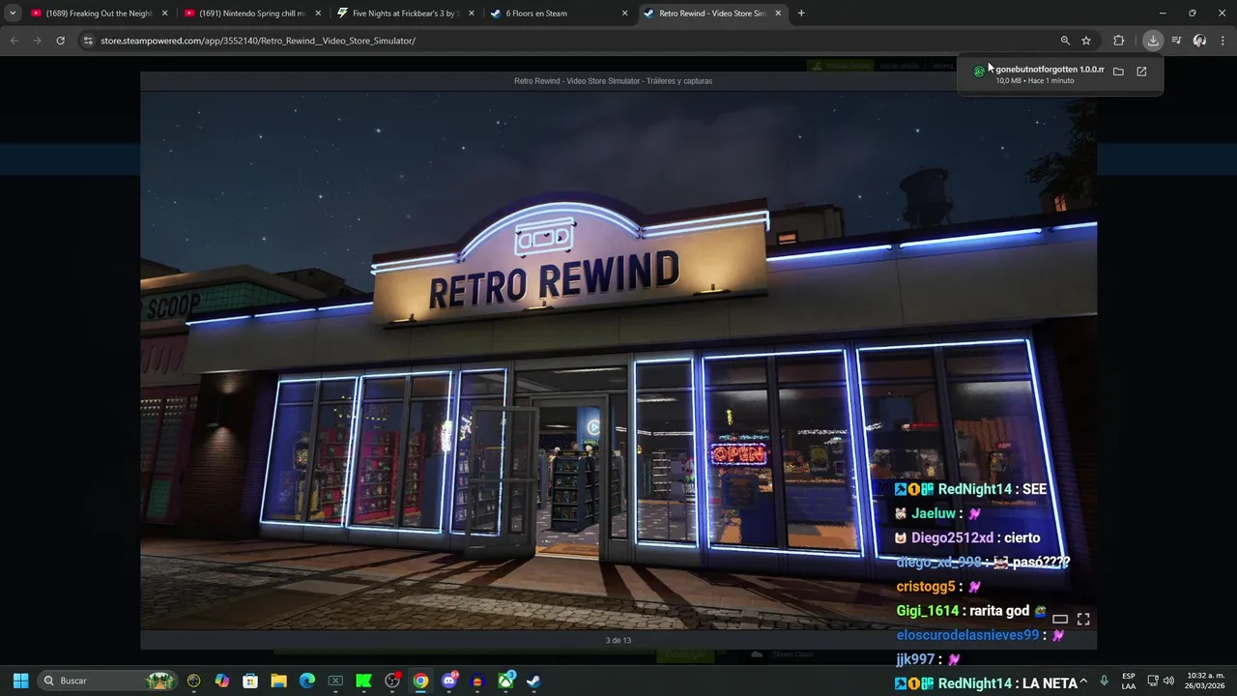Click the screenshot viewer title text
Image resolution: width=1237 pixels, height=696 pixels.
coord(613,81)
